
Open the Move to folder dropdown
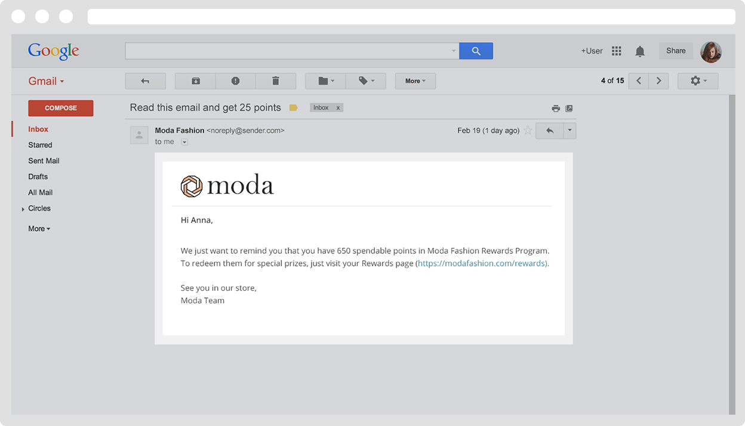(325, 81)
